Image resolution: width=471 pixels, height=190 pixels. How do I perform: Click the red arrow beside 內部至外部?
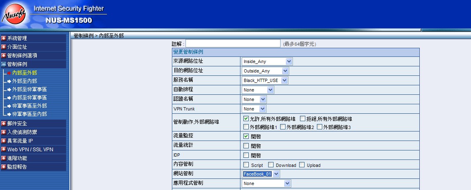tap(9, 73)
